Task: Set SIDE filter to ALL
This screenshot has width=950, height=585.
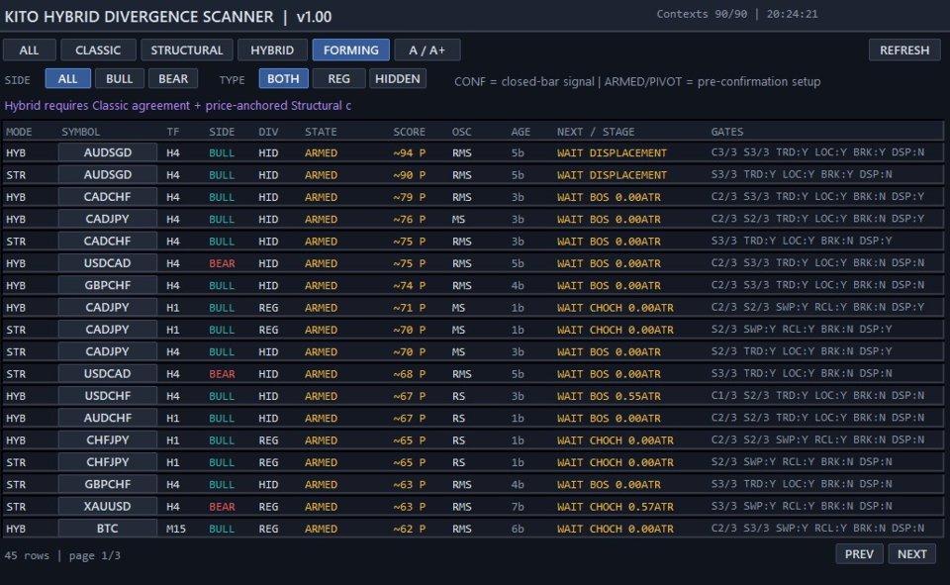Action: click(68, 79)
